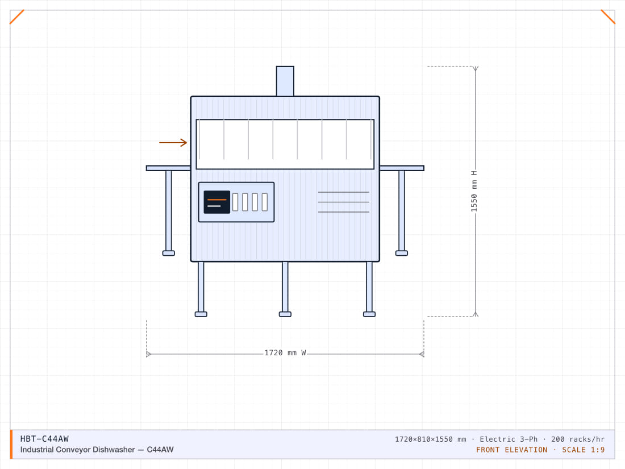Click the ventilation louver lines on the body
This screenshot has width=625, height=469.
click(344, 202)
